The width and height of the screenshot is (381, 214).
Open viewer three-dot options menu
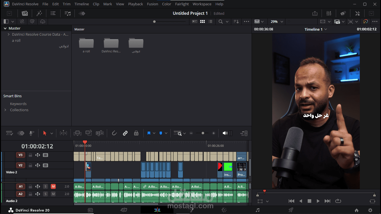click(x=375, y=21)
